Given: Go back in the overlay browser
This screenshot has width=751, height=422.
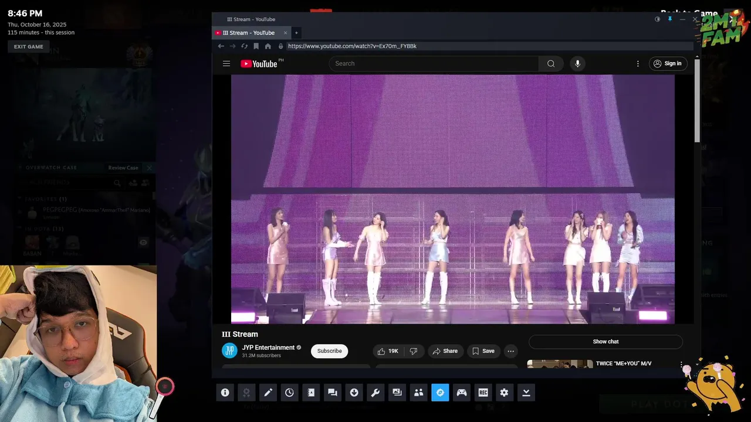Looking at the screenshot, I should click(x=221, y=46).
